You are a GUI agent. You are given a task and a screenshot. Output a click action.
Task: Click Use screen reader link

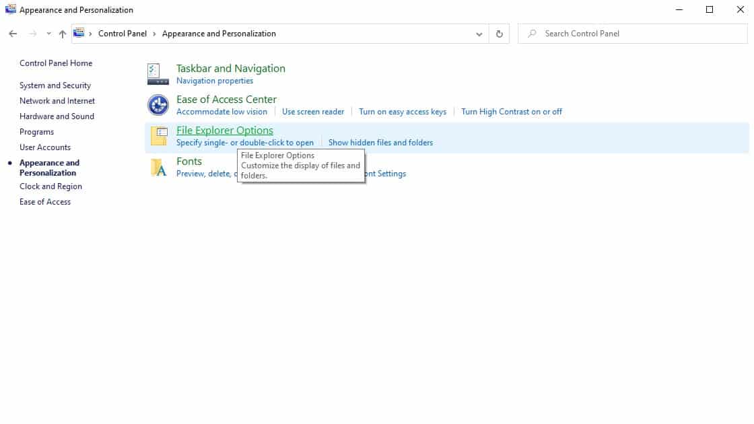313,112
